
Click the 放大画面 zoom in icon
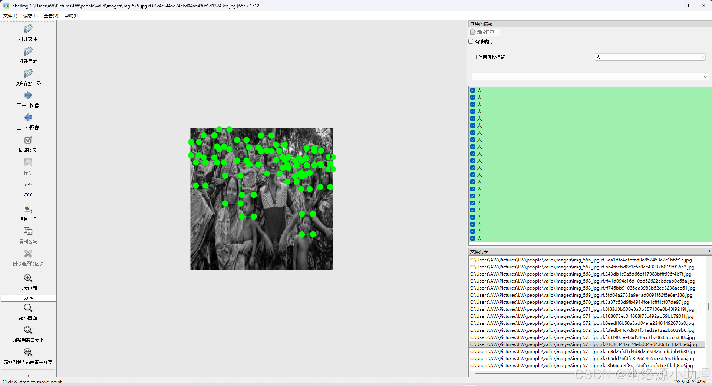pos(28,278)
